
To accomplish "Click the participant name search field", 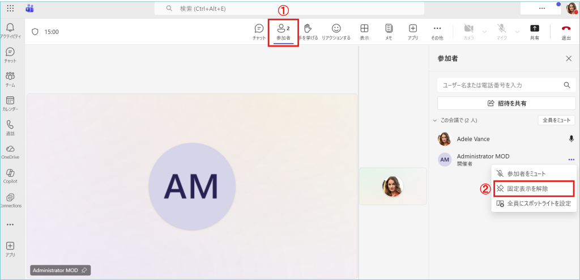I will (x=498, y=85).
